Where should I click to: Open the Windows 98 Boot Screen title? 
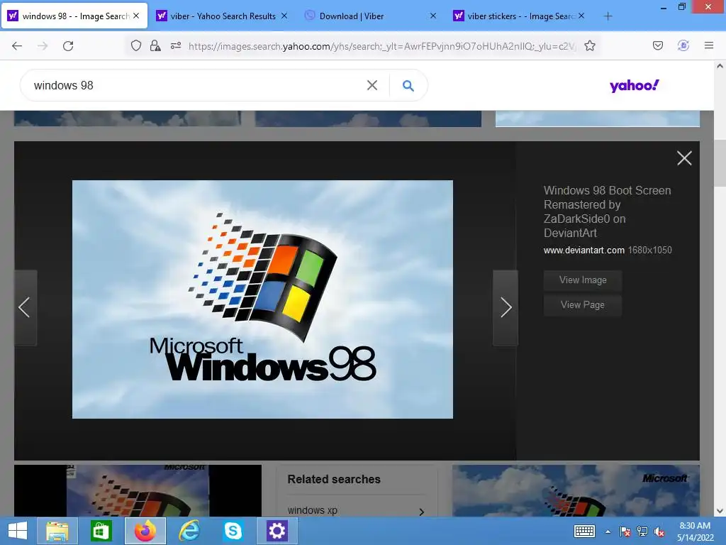tap(607, 211)
